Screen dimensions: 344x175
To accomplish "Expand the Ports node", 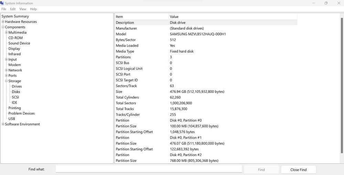I will tap(6, 75).
